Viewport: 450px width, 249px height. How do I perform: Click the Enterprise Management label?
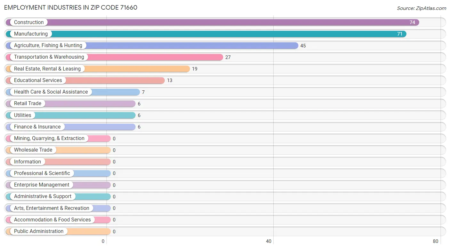(42, 185)
